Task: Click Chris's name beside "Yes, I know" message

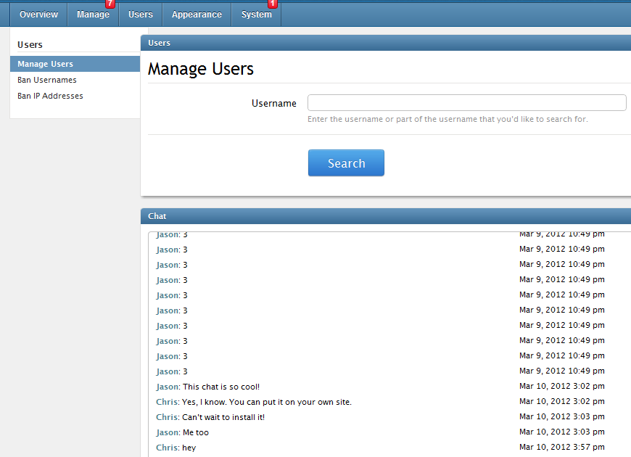Action: coord(167,402)
